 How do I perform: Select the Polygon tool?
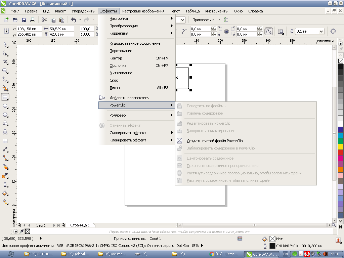5,115
